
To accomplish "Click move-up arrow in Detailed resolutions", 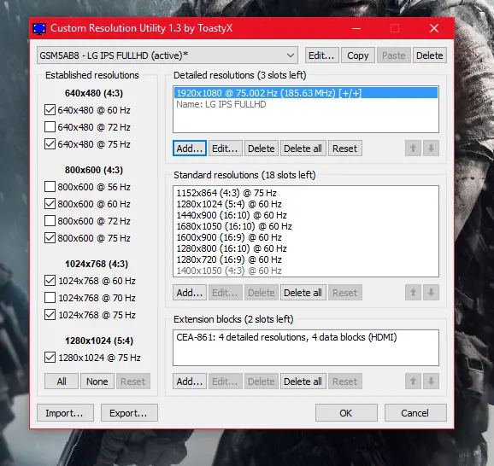I will point(413,149).
